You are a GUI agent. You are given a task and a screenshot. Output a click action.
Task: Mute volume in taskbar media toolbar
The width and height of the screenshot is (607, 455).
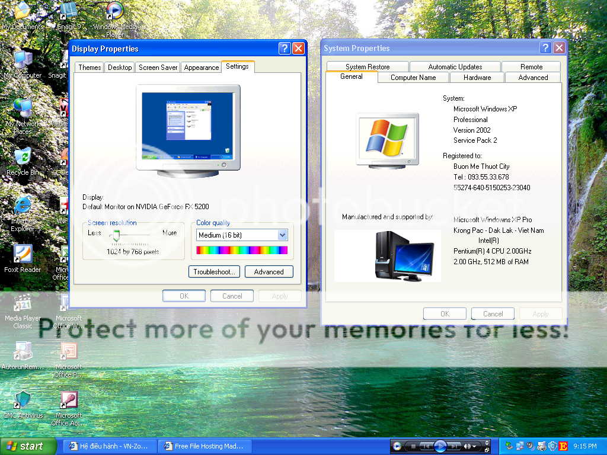pyautogui.click(x=467, y=447)
